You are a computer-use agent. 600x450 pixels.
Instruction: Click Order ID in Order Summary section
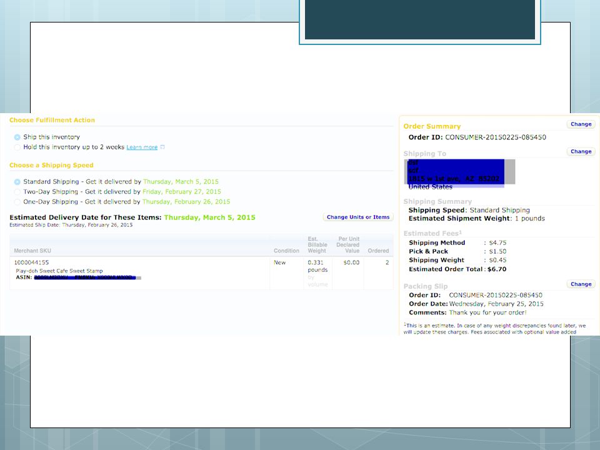[477, 137]
